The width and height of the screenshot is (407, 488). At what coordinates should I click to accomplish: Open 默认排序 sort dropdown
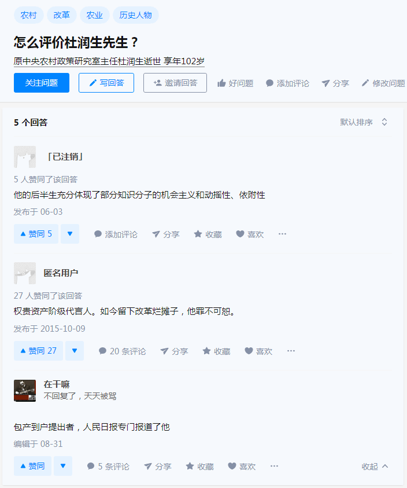click(x=364, y=122)
